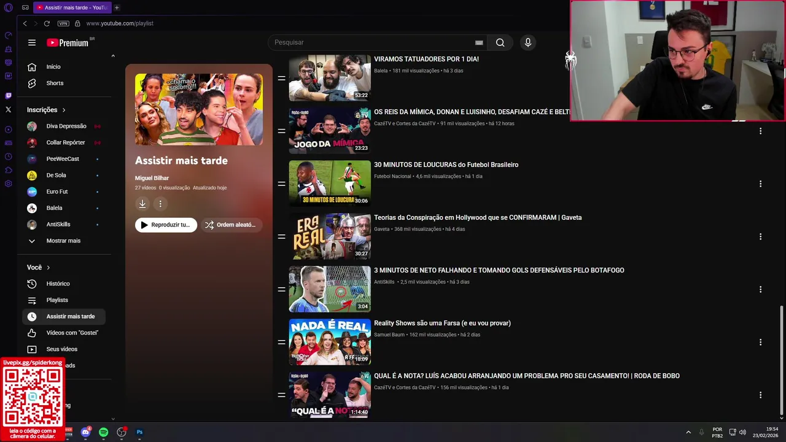Open 3 MINUTOS DE NETO FALHANDO video
This screenshot has height=442, width=786.
[x=499, y=270]
